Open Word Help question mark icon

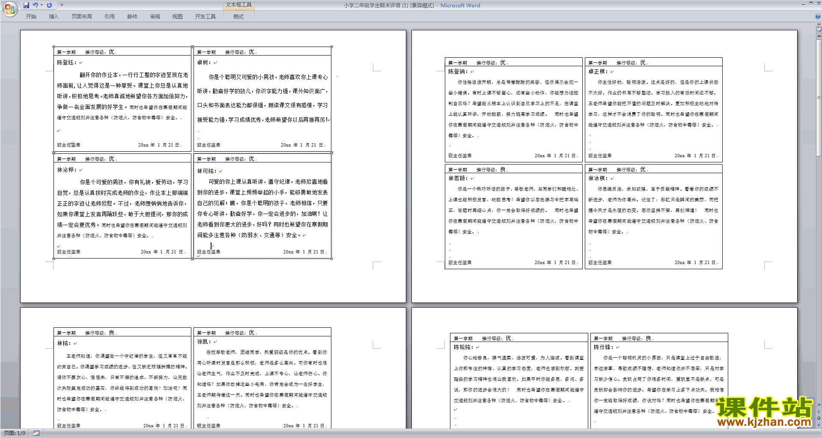click(818, 16)
